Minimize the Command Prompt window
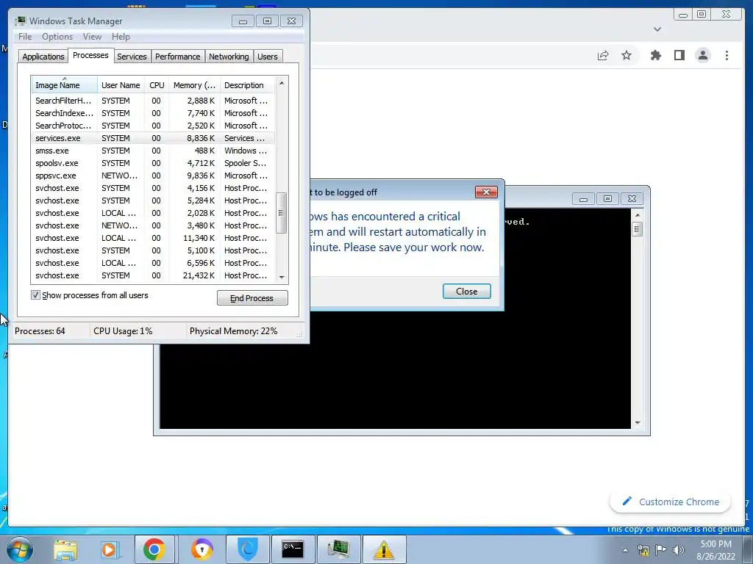Viewport: 753px width, 564px height. [x=583, y=198]
